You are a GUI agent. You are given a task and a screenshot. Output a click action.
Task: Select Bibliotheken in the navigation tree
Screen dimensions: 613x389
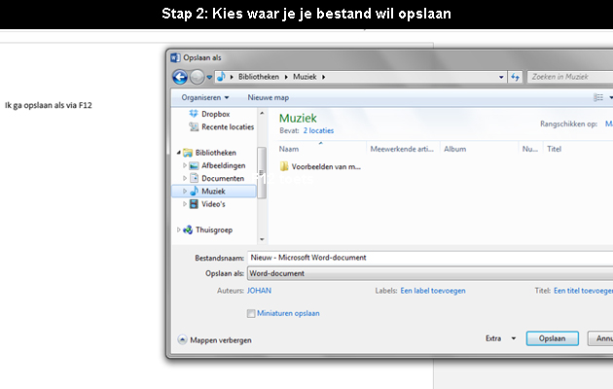(x=215, y=153)
